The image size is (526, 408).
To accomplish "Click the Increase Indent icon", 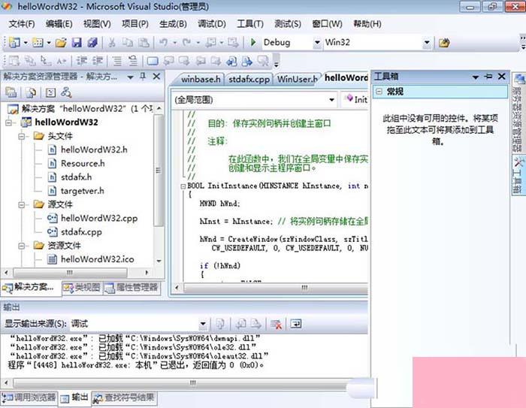I will (x=98, y=61).
